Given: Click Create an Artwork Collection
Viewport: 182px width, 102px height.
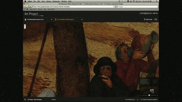Looking at the screenshot, I should coord(149,99).
